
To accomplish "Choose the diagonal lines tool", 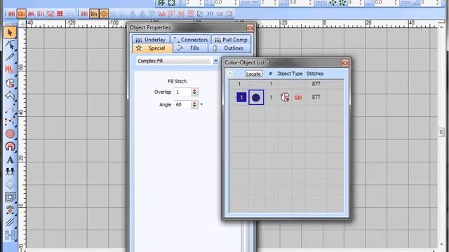I will [x=10, y=223].
